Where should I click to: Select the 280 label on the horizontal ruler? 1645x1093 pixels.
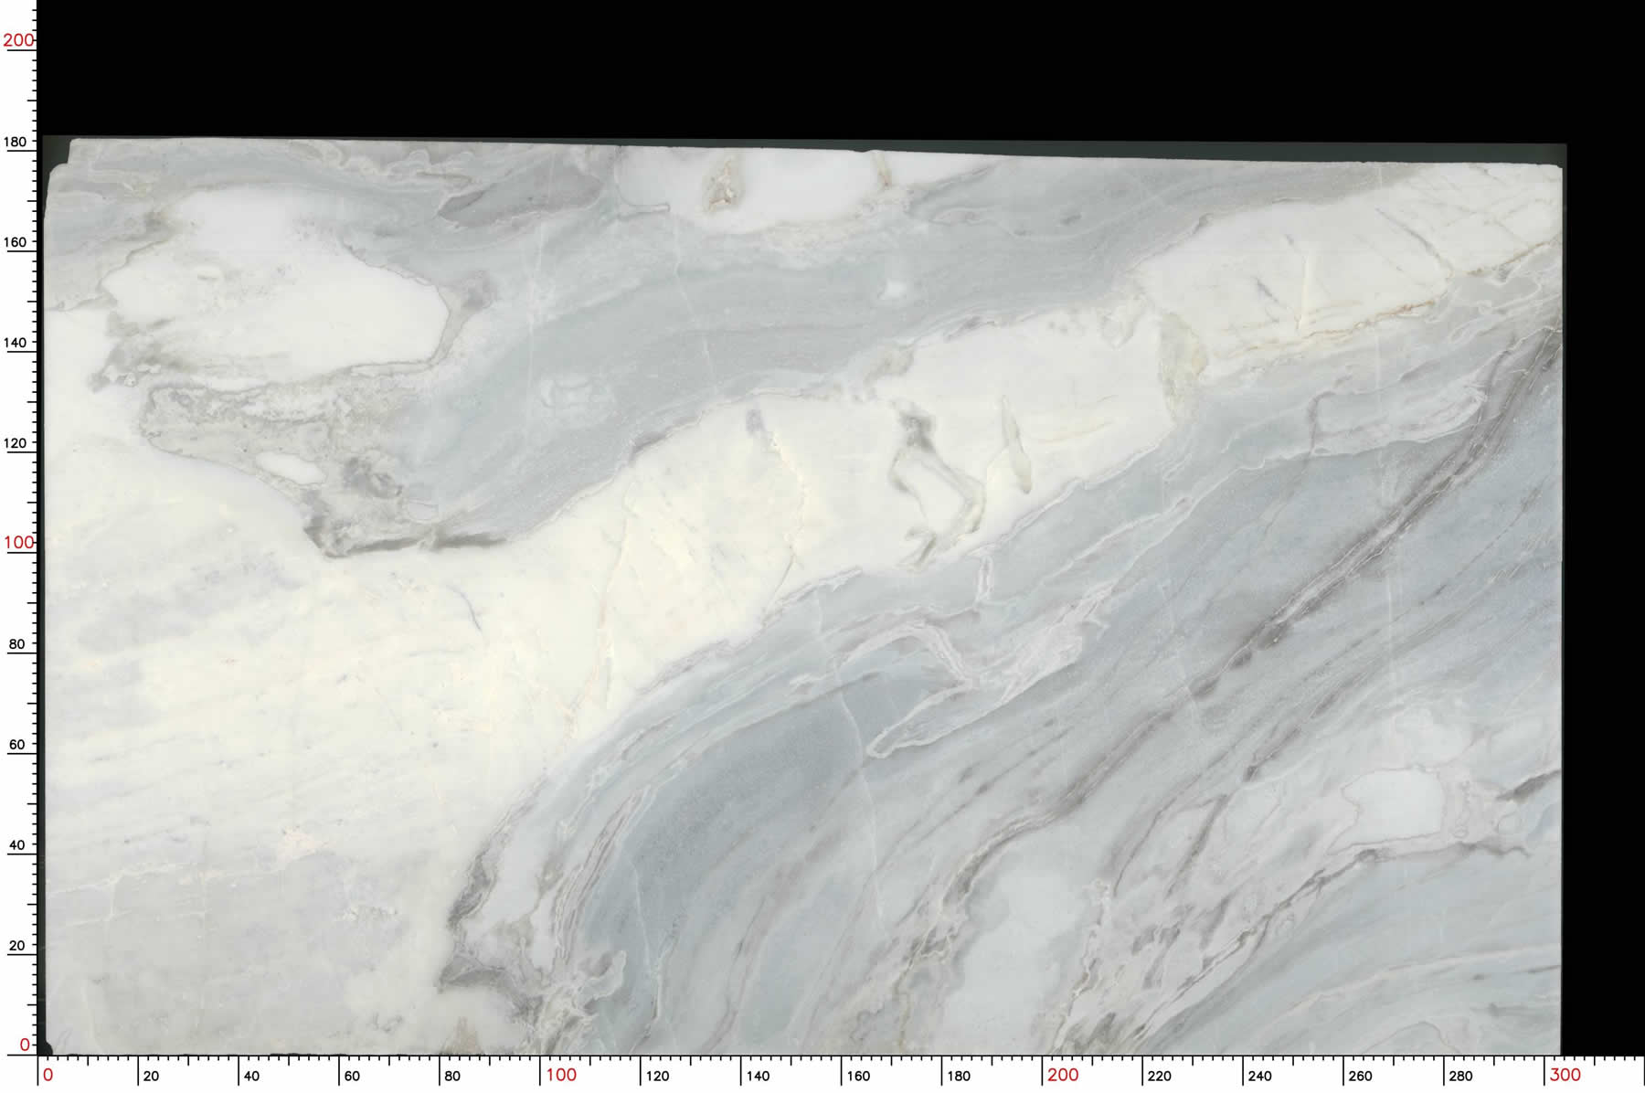(x=1460, y=1077)
